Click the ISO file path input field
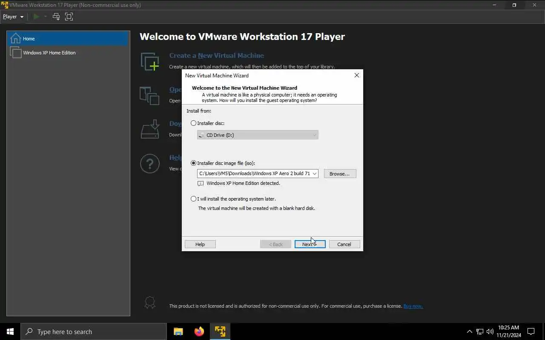The height and width of the screenshot is (340, 545). click(x=254, y=173)
